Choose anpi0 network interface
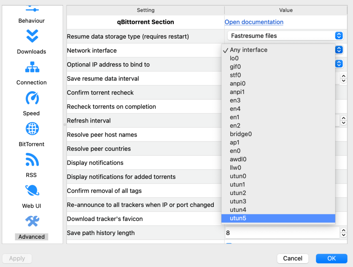The width and height of the screenshot is (353, 267). [278, 83]
